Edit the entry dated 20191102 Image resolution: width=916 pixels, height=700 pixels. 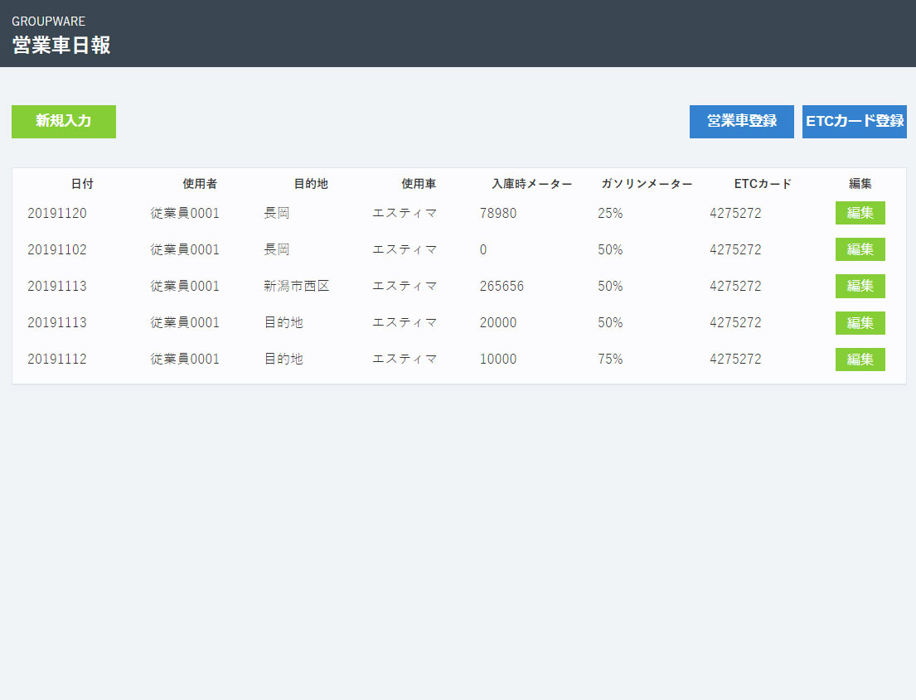click(x=860, y=249)
